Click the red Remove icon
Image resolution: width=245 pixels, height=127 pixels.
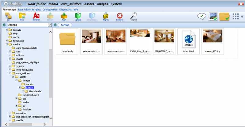120,16
